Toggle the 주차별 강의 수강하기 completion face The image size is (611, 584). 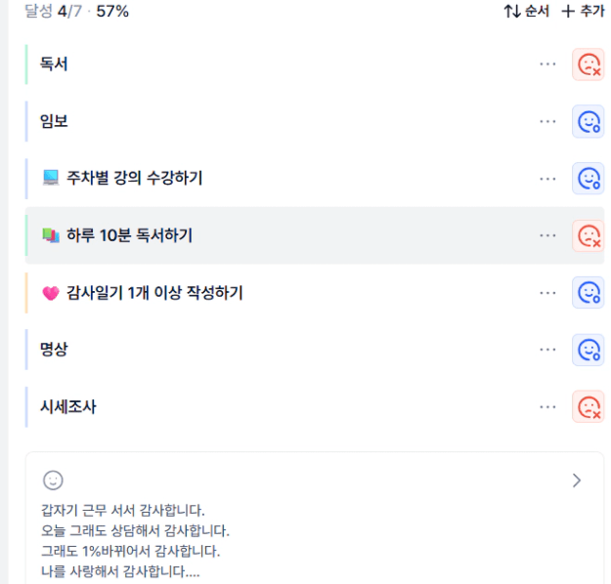click(x=588, y=178)
